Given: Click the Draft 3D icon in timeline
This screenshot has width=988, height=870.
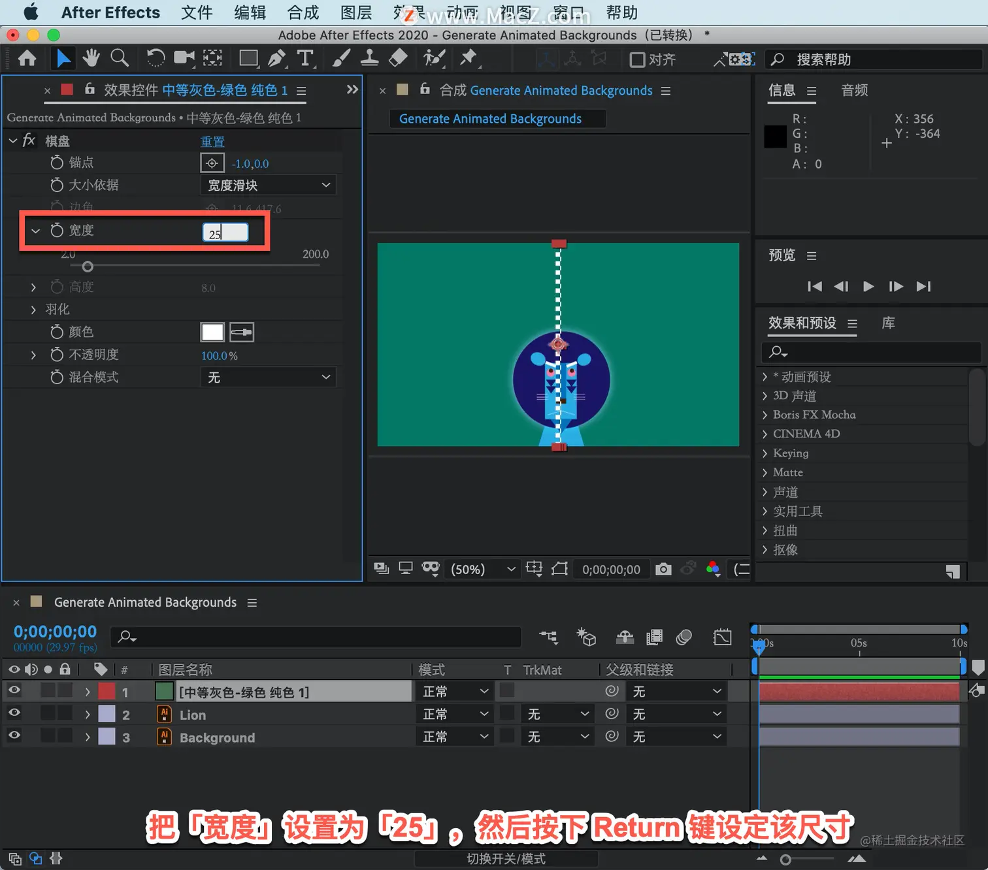Looking at the screenshot, I should click(x=586, y=637).
